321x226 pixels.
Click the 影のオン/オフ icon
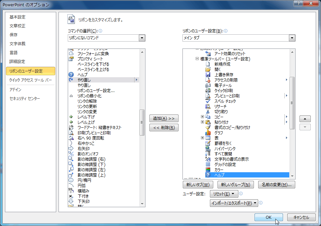click(x=71, y=154)
